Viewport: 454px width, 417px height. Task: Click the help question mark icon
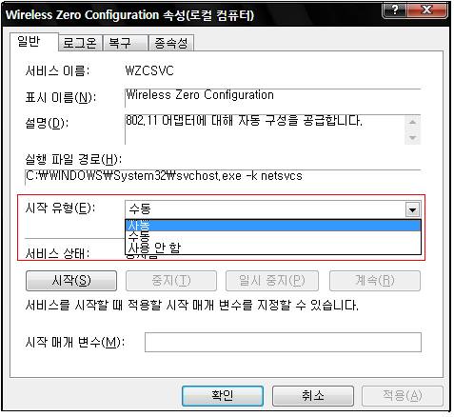pyautogui.click(x=394, y=10)
